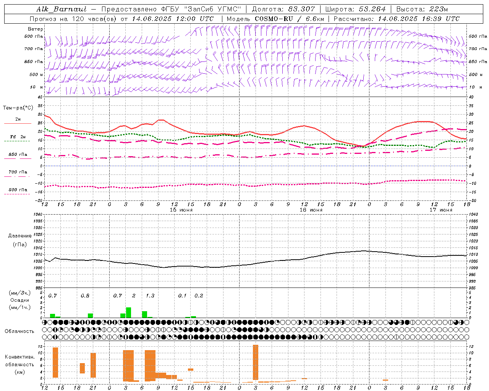Screen dimensions: 489x391
Task: Click the Модель COSMO-RU / 6.6км label
Action: click(x=275, y=19)
